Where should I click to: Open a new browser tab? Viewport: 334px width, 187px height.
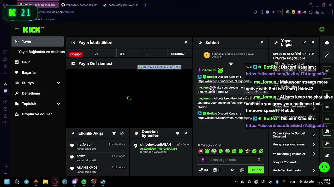(x=145, y=5)
